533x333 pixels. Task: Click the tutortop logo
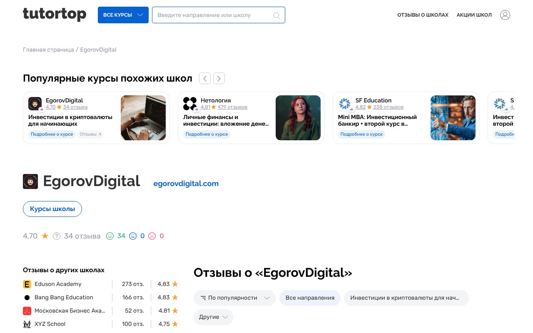coord(54,15)
